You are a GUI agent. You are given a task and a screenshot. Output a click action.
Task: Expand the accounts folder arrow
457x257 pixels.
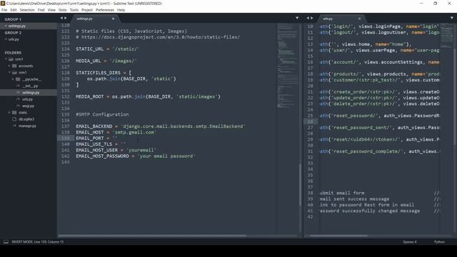pos(9,66)
